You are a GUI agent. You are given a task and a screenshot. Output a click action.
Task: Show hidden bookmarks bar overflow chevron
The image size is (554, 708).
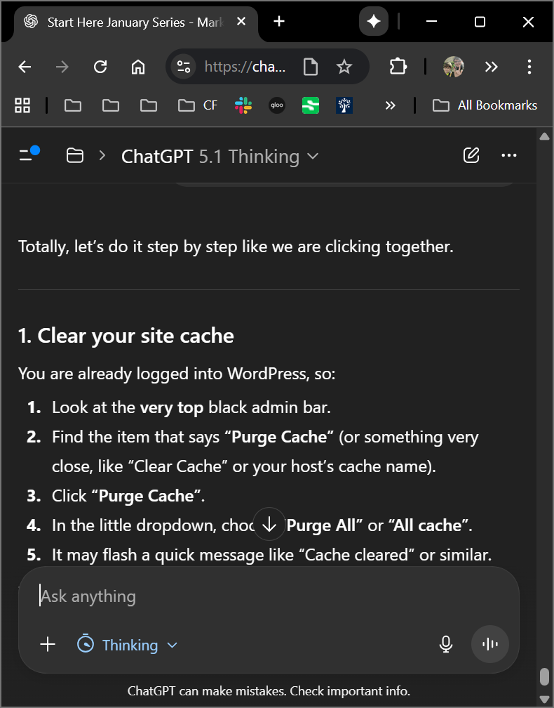coord(391,105)
